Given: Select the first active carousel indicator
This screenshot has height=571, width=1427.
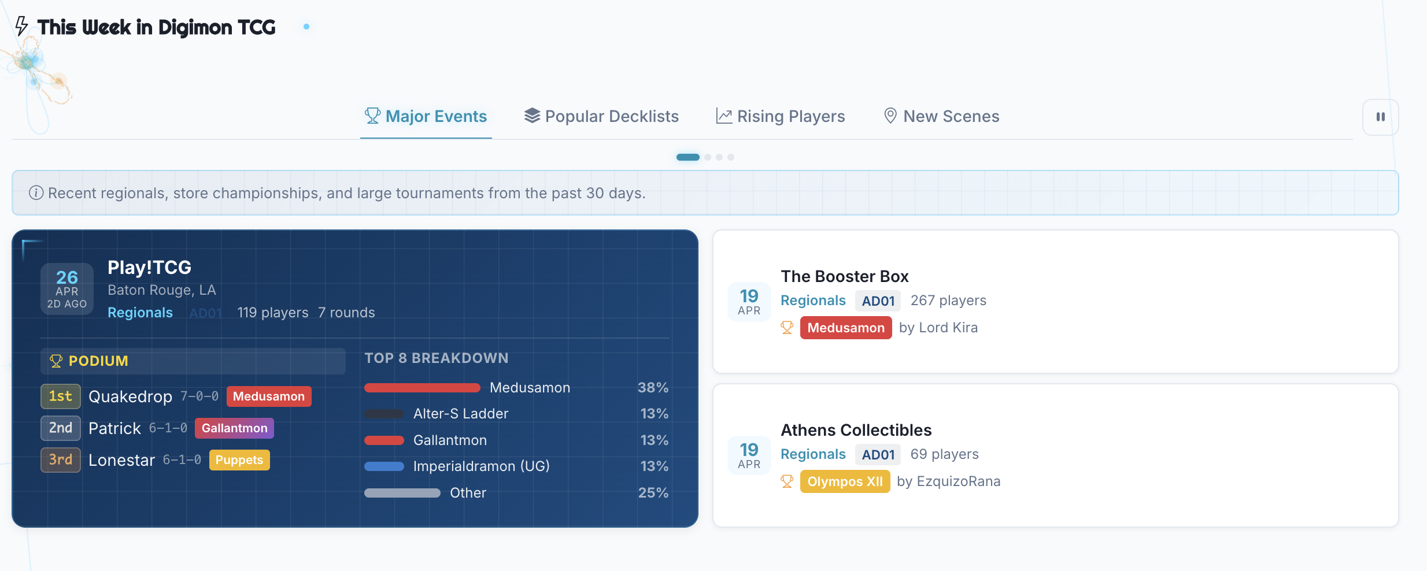Looking at the screenshot, I should point(688,157).
